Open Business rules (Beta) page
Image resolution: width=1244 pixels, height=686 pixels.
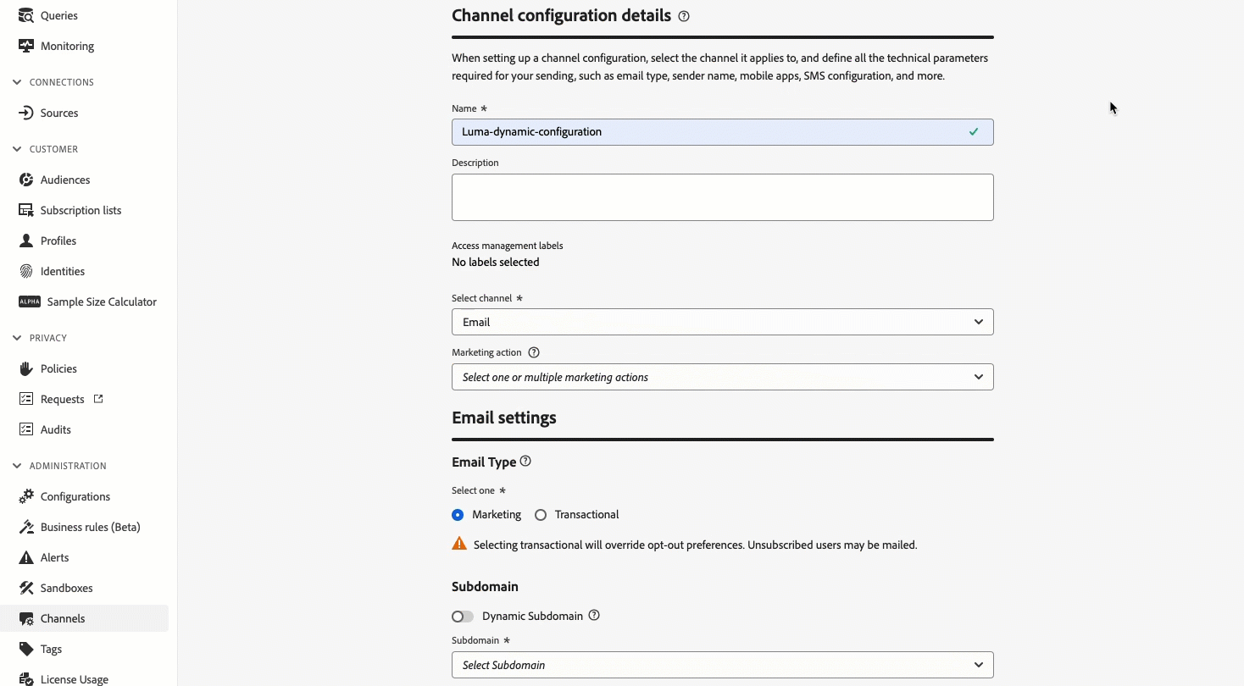pos(90,527)
